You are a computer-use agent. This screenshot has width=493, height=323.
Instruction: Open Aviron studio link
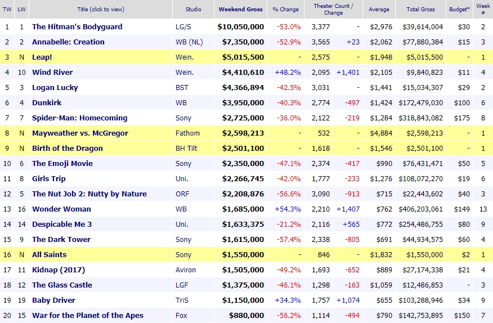click(186, 270)
